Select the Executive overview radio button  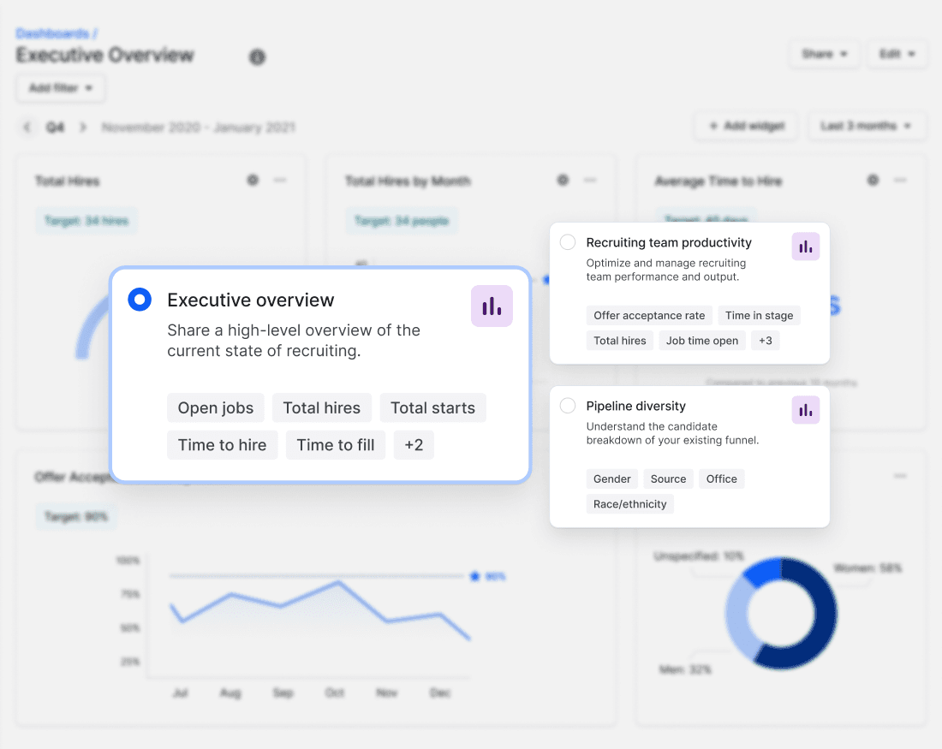point(140,300)
